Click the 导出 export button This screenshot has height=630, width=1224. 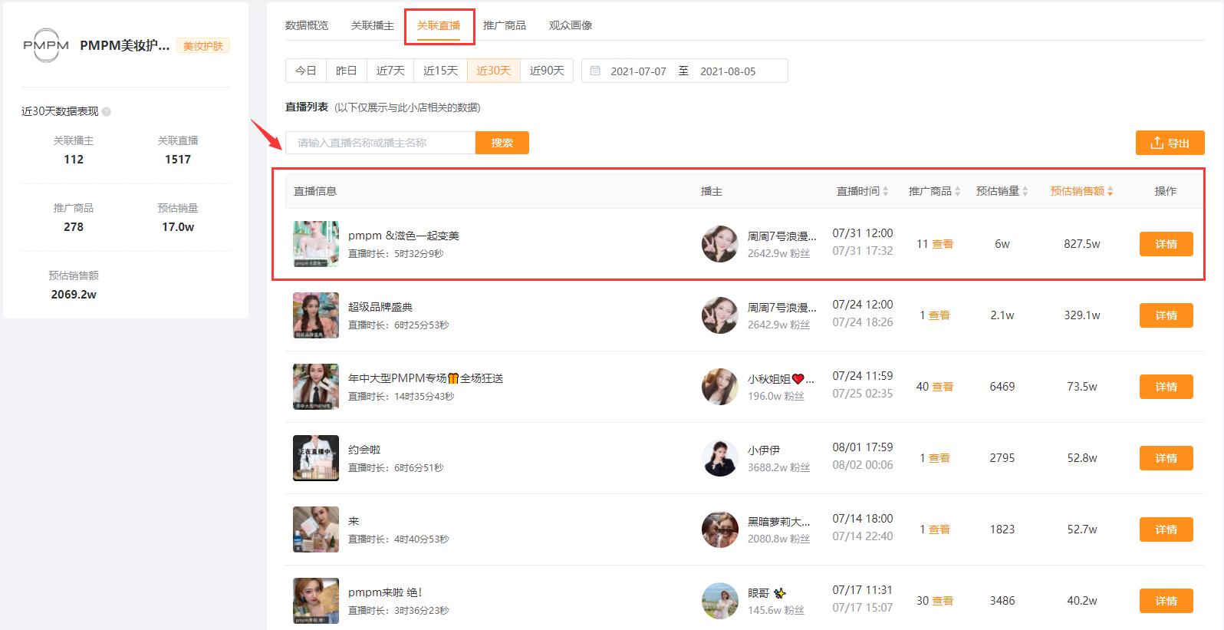pyautogui.click(x=1170, y=143)
